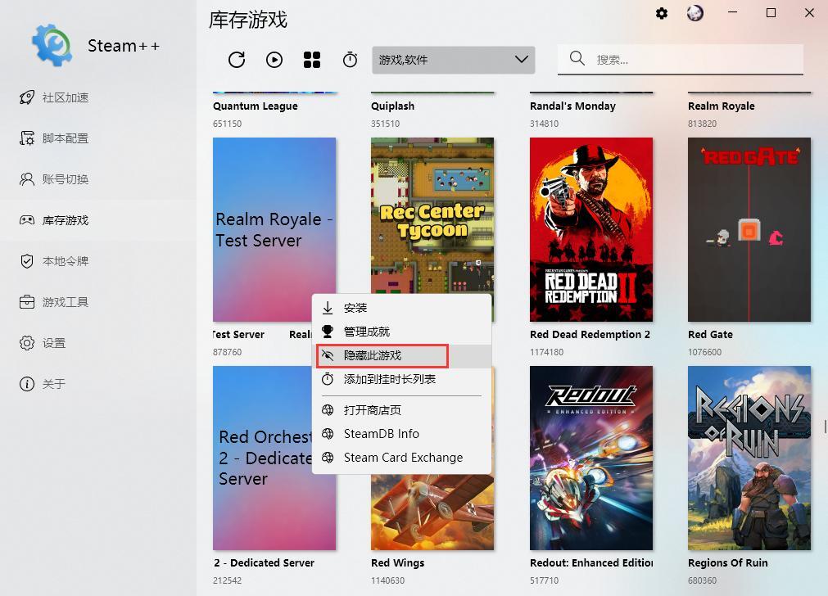Open SteamDB Info menu entry

coord(401,433)
